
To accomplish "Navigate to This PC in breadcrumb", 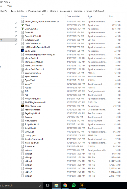I will point(4,11).
